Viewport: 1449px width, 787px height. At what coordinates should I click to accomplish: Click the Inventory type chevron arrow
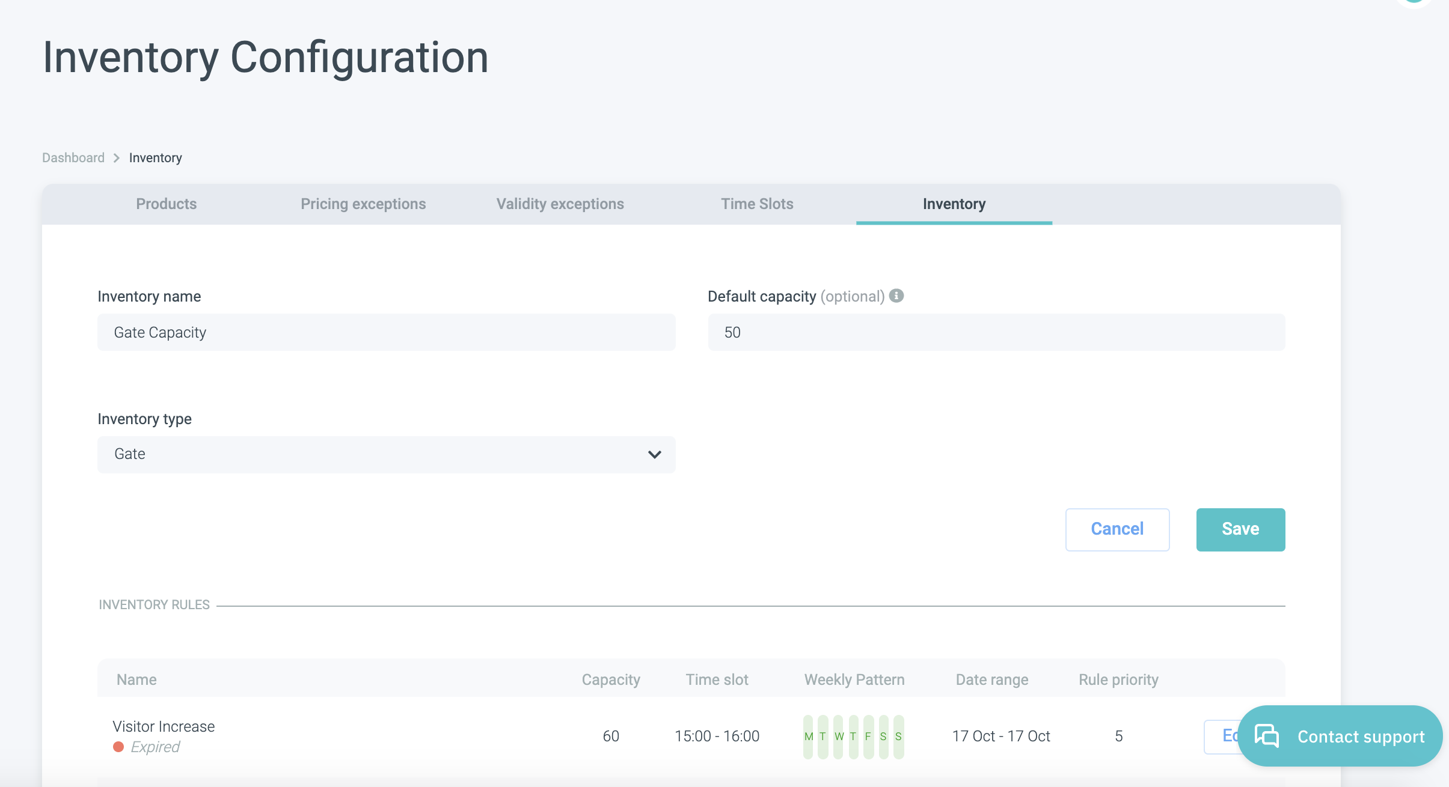(x=654, y=455)
